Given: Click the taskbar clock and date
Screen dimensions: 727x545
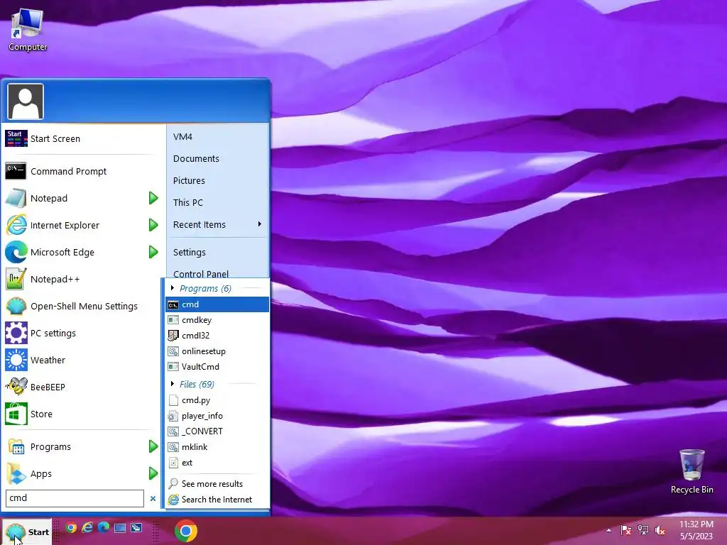Looking at the screenshot, I should (x=696, y=530).
